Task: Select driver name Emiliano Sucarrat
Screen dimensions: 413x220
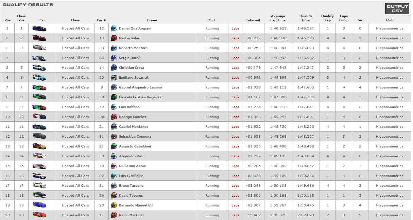Action: point(134,78)
